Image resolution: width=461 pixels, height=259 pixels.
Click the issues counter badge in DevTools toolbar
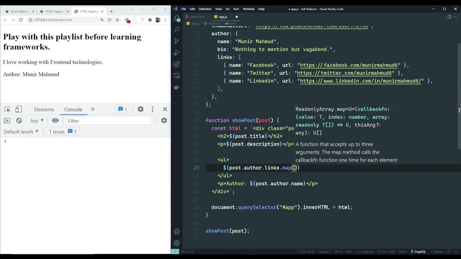(x=123, y=109)
